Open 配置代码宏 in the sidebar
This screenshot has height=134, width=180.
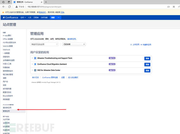click(7, 92)
